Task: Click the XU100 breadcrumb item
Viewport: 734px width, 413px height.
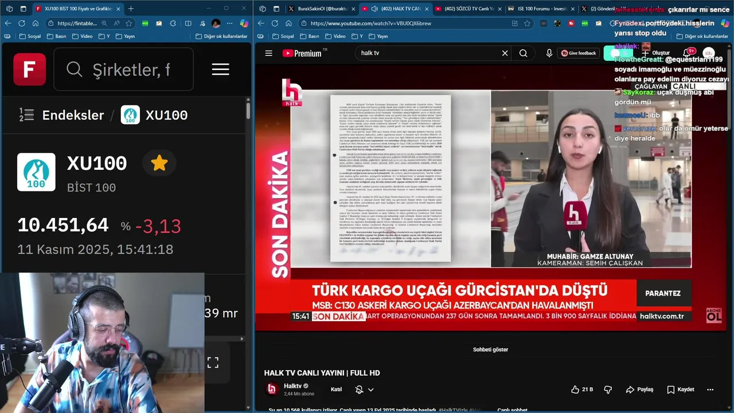Action: 154,115
